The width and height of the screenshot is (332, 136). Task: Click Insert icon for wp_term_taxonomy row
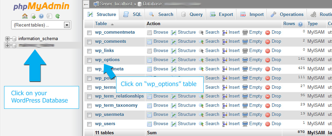coord(225,105)
